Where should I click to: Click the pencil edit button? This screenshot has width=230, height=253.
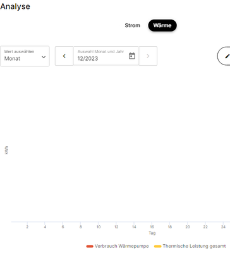tap(226, 56)
